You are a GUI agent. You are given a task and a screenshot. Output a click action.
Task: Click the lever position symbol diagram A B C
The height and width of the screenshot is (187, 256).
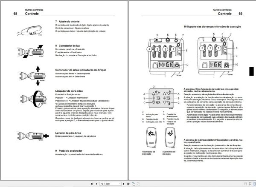tap(161, 98)
